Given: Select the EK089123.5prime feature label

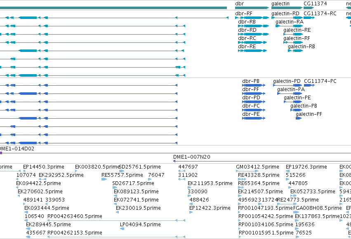Looking at the screenshot, I should [136, 192].
